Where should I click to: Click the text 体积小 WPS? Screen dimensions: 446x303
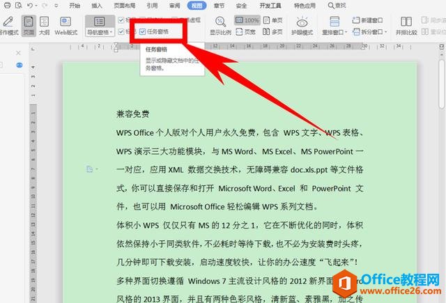(x=138, y=225)
